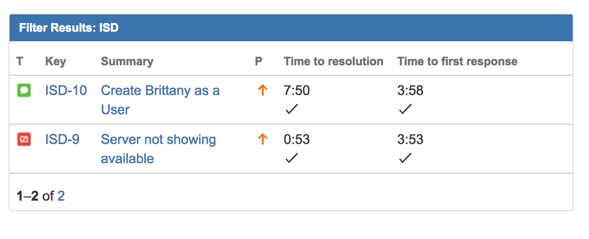Sort by Time to resolution column header

point(333,61)
